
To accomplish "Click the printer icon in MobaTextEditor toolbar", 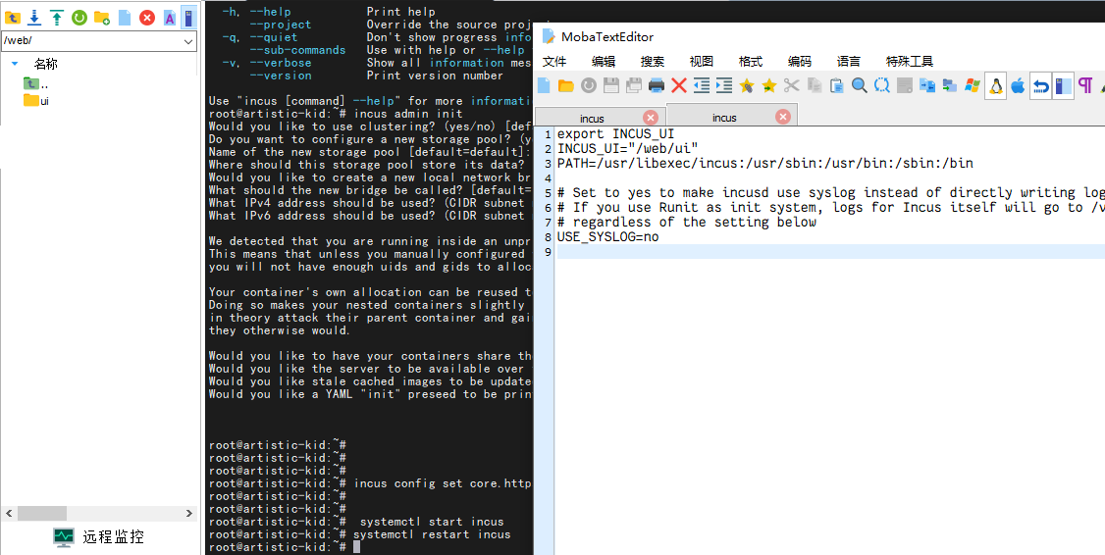I will pyautogui.click(x=657, y=86).
